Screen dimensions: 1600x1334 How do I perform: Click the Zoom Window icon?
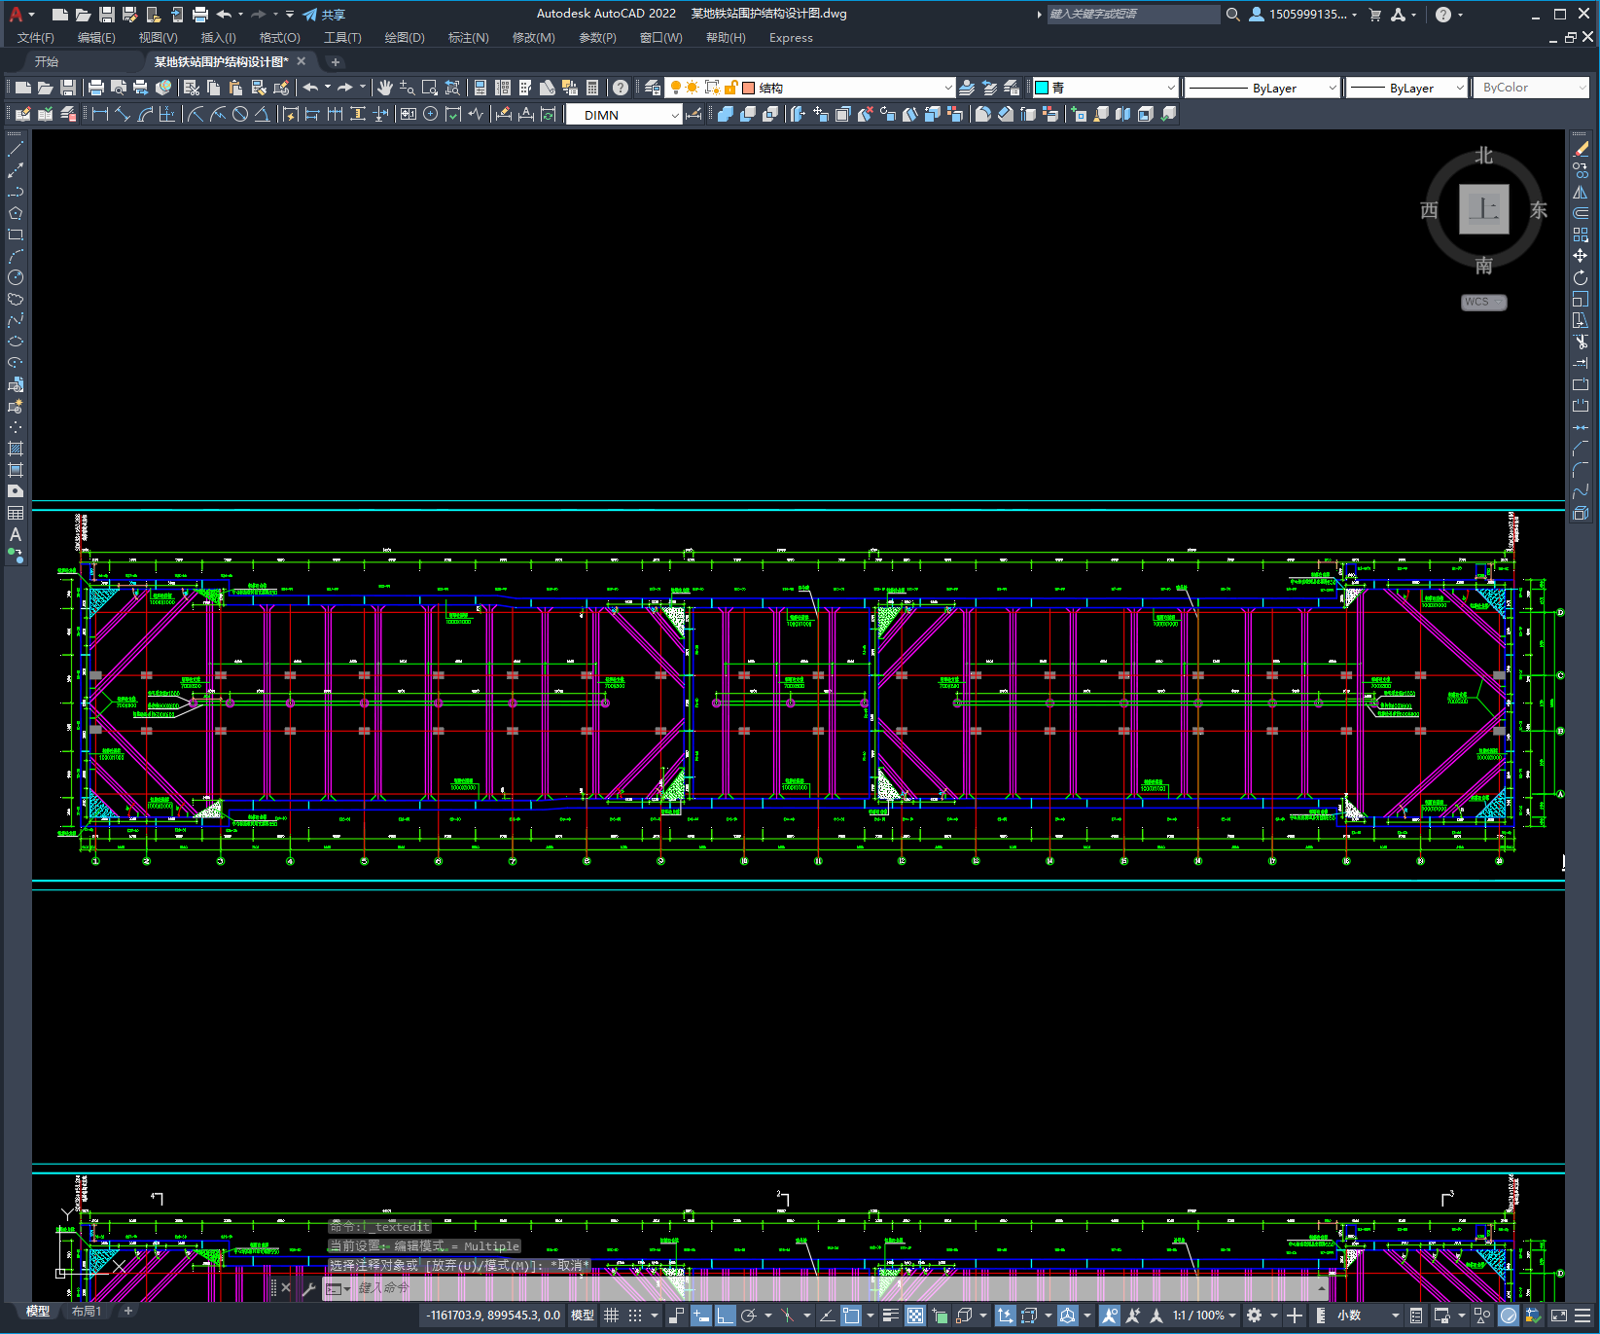[x=429, y=88]
